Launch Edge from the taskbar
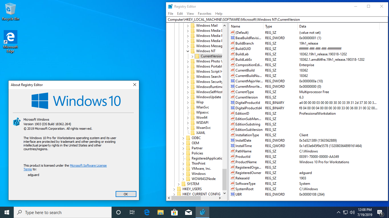 click(x=147, y=212)
